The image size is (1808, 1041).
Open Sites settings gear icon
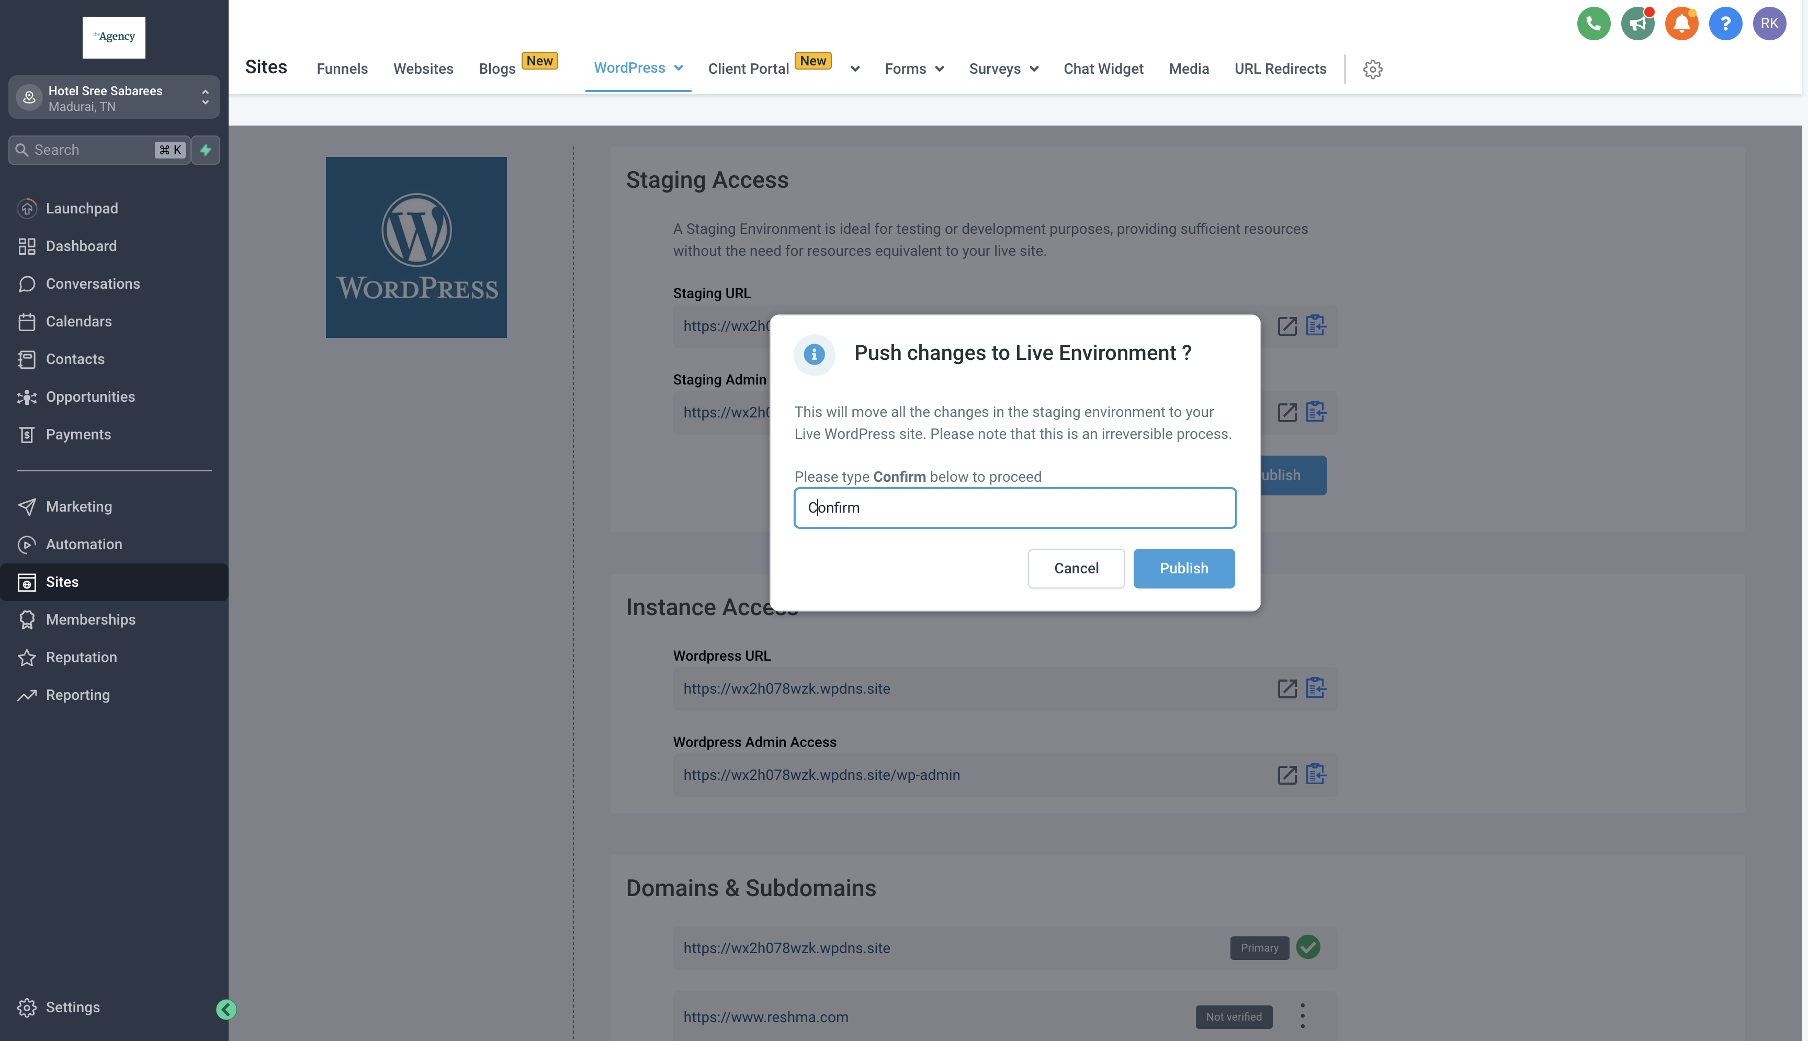(x=1372, y=70)
